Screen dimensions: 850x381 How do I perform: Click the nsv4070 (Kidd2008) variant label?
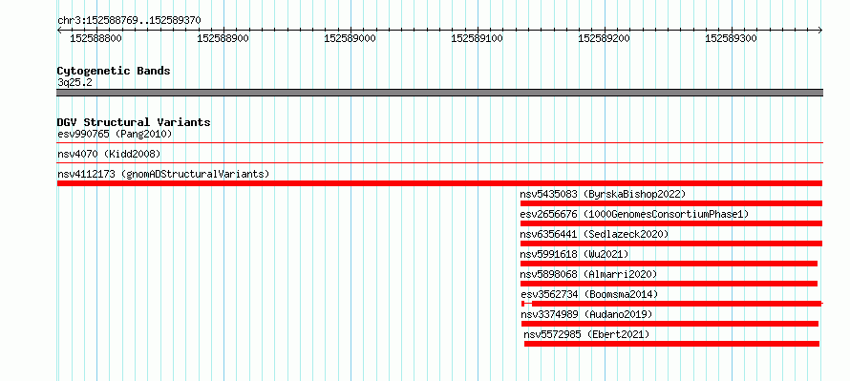pyautogui.click(x=109, y=154)
